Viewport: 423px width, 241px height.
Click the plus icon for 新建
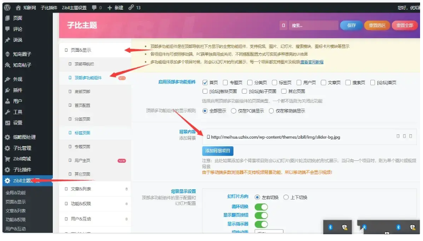coord(110,8)
